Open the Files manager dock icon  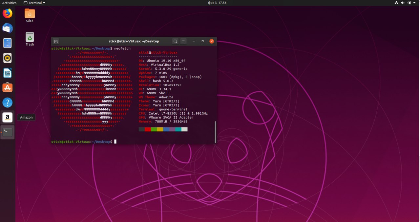point(7,43)
